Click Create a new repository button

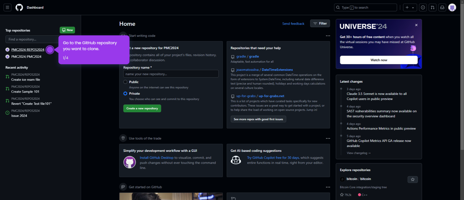(x=142, y=108)
